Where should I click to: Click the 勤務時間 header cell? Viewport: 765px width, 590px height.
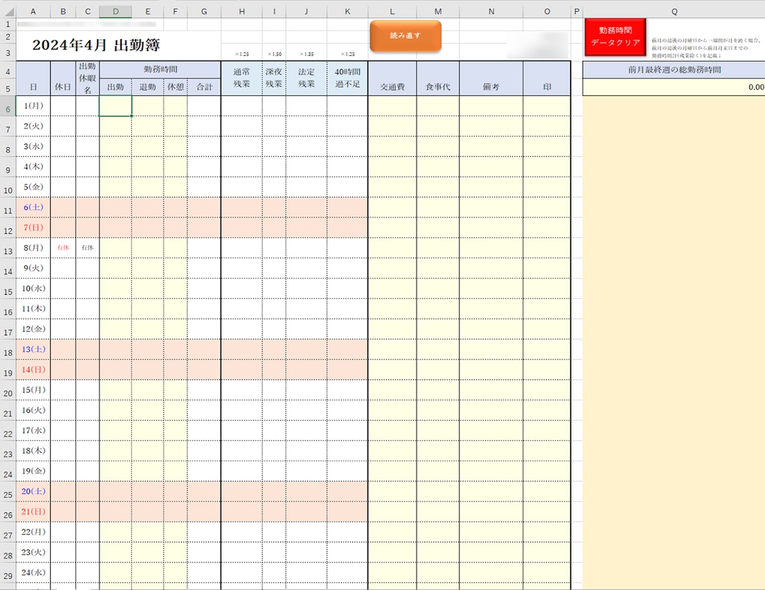coord(160,70)
